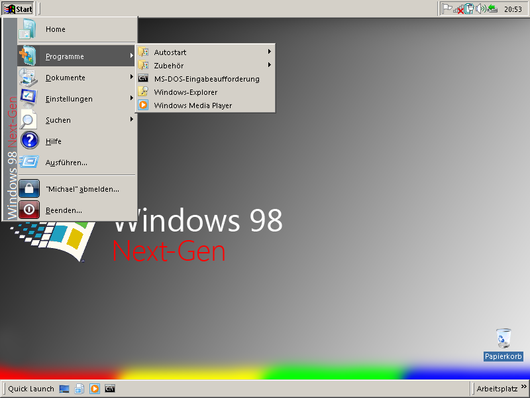
Task: Click the clock showing 20:53
Action: (513, 9)
